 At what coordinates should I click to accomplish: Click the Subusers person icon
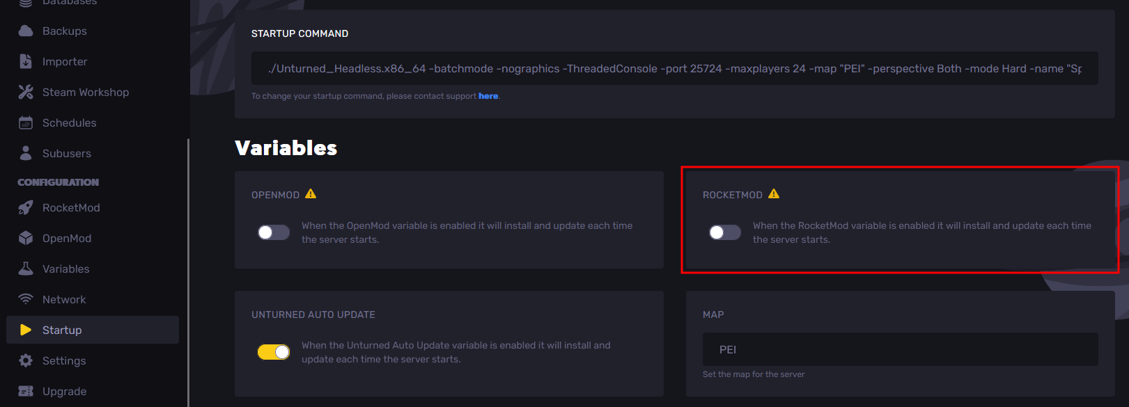coord(26,153)
